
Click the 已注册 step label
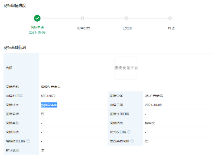click(127, 28)
